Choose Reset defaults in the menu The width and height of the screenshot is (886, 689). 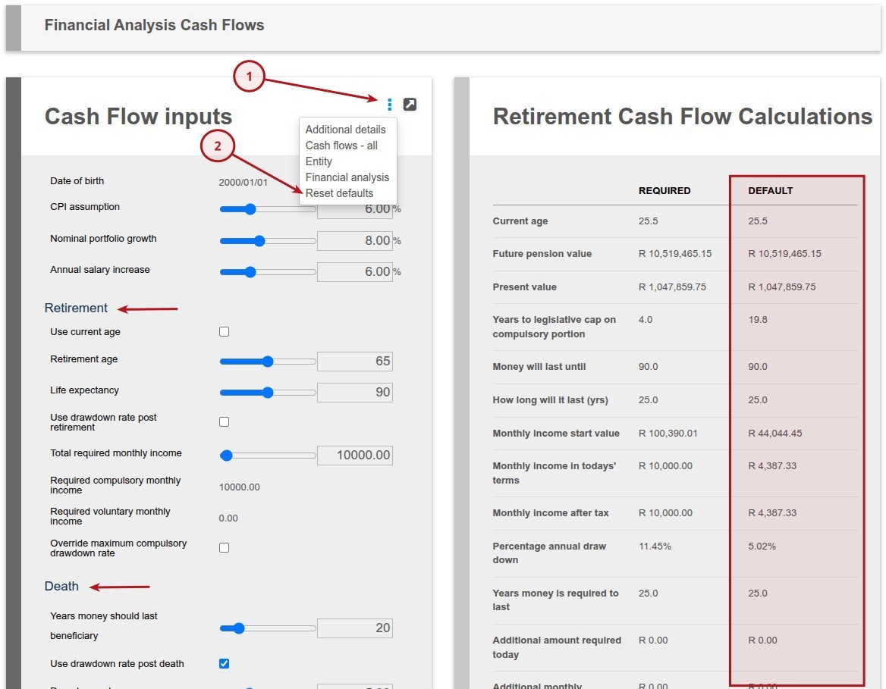point(339,193)
